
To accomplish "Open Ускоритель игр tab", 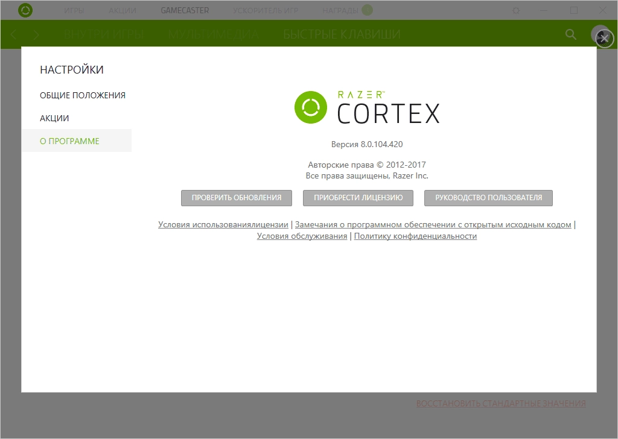I will [266, 11].
